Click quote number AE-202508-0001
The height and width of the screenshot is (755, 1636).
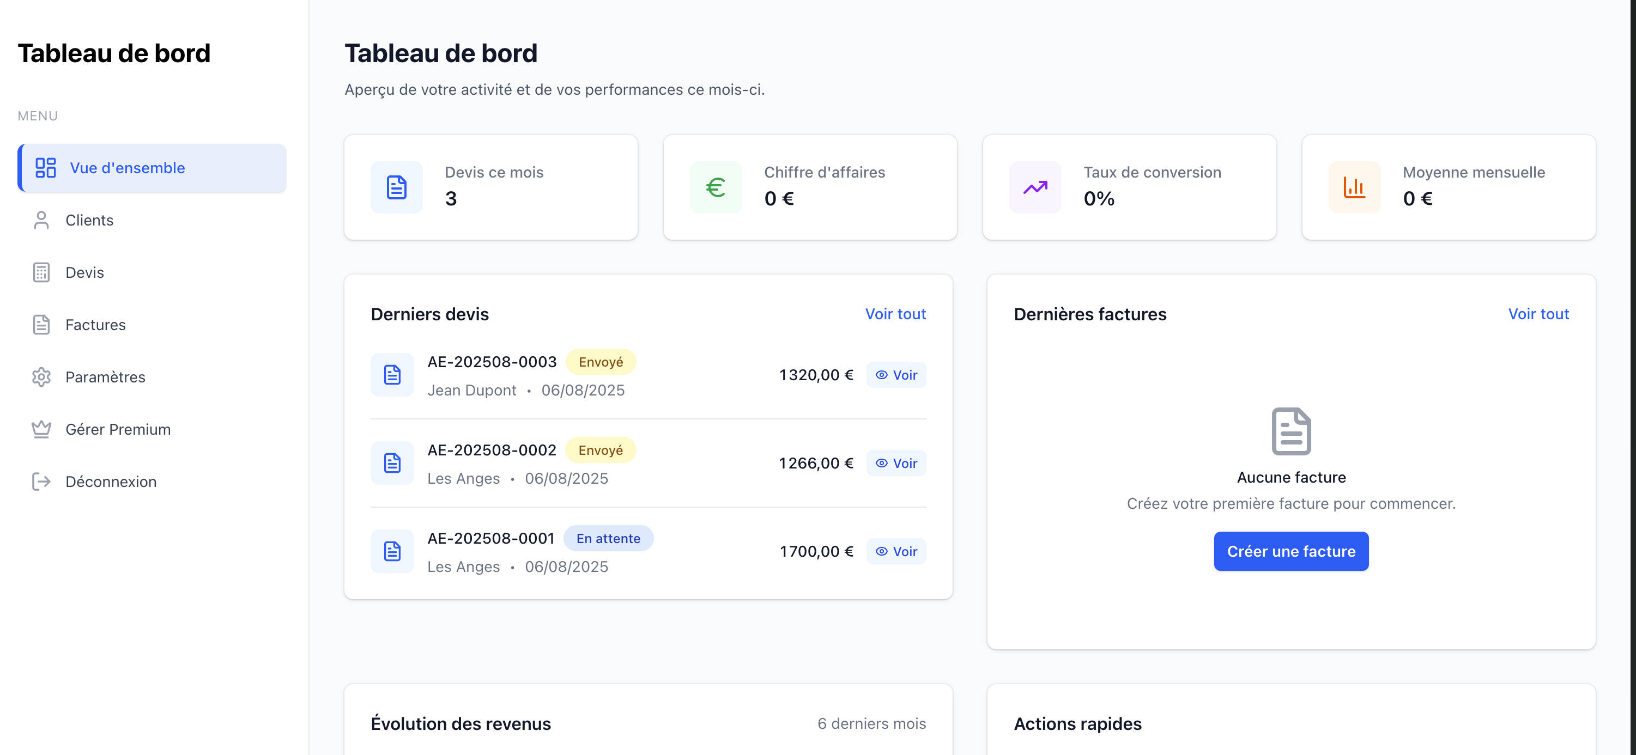(x=491, y=539)
